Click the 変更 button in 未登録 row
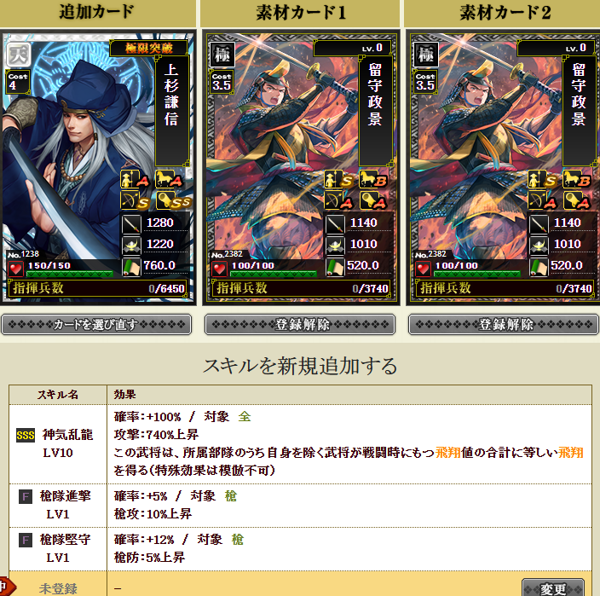 [x=552, y=587]
